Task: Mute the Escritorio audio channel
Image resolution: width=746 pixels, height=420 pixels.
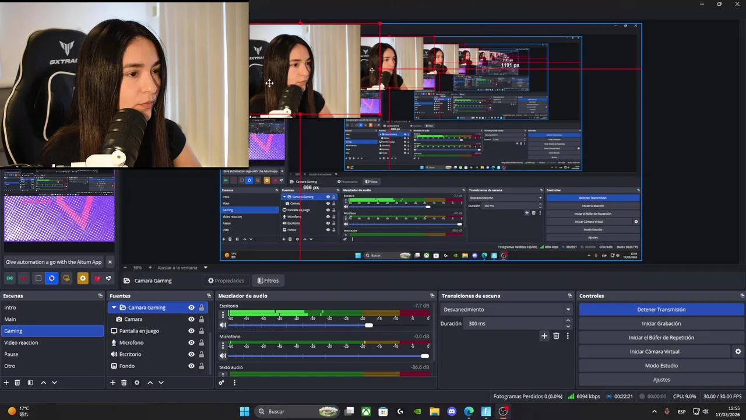Action: click(x=223, y=325)
